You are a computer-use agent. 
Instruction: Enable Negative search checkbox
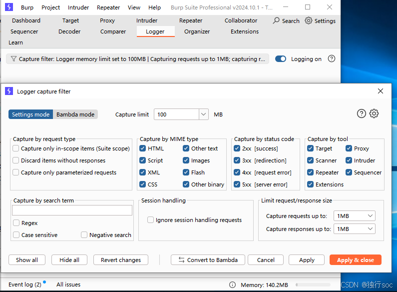(x=84, y=234)
